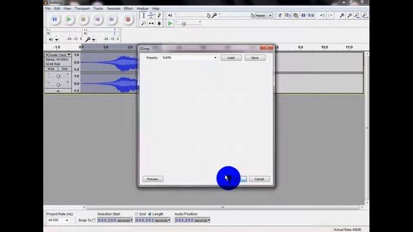Click the Pause transport button
Image resolution: width=413 pixels, height=232 pixels.
(55, 19)
